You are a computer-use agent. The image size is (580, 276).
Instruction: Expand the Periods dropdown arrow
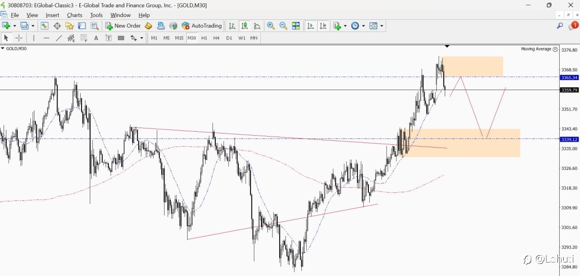[x=363, y=26]
